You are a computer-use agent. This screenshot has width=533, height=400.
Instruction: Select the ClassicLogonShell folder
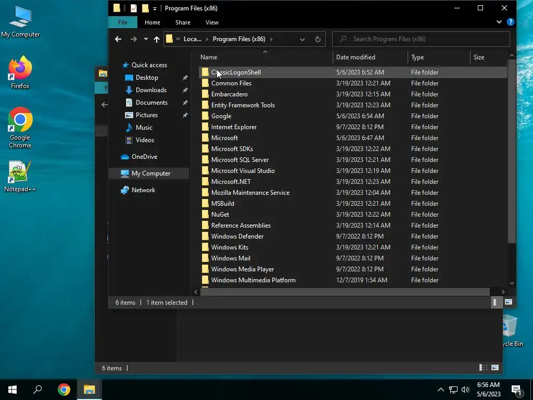(352, 72)
